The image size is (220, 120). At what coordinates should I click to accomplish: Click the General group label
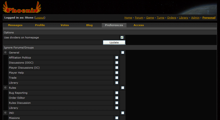click(x=14, y=53)
